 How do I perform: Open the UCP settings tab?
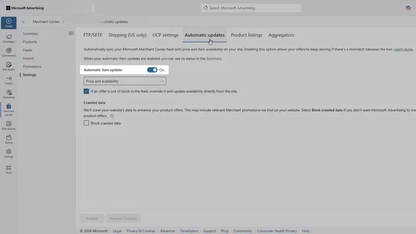[166, 35]
